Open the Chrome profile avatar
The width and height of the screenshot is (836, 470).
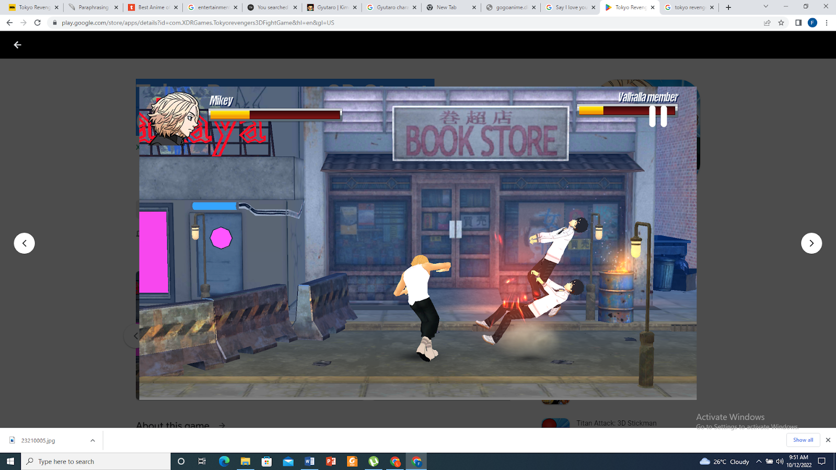click(x=812, y=22)
